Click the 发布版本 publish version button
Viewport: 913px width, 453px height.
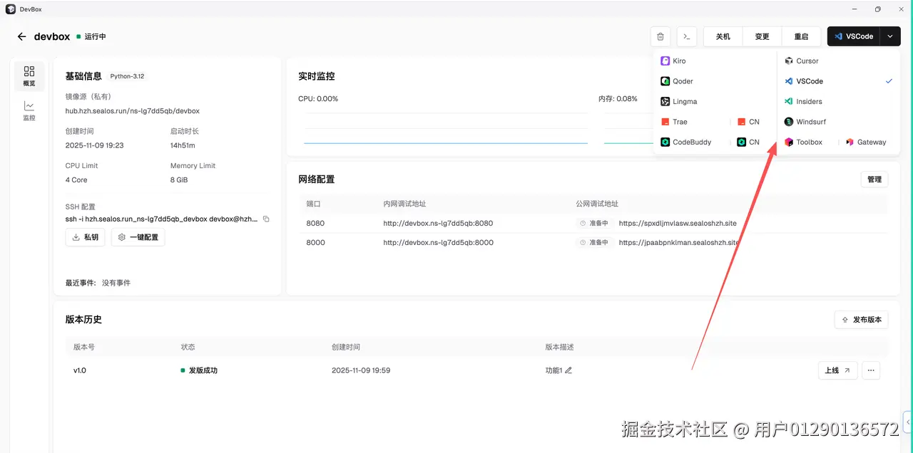coord(862,320)
